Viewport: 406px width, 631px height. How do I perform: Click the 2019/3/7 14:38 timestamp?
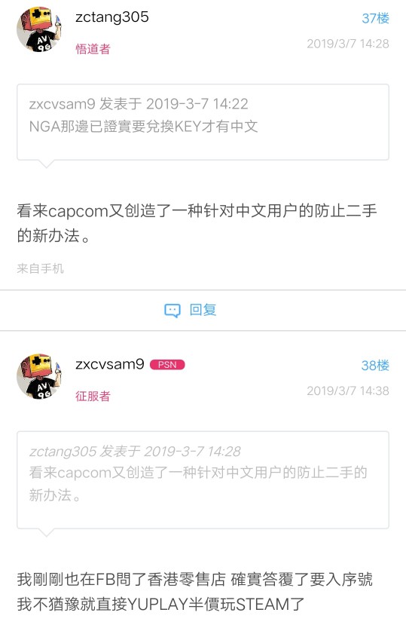click(x=348, y=391)
